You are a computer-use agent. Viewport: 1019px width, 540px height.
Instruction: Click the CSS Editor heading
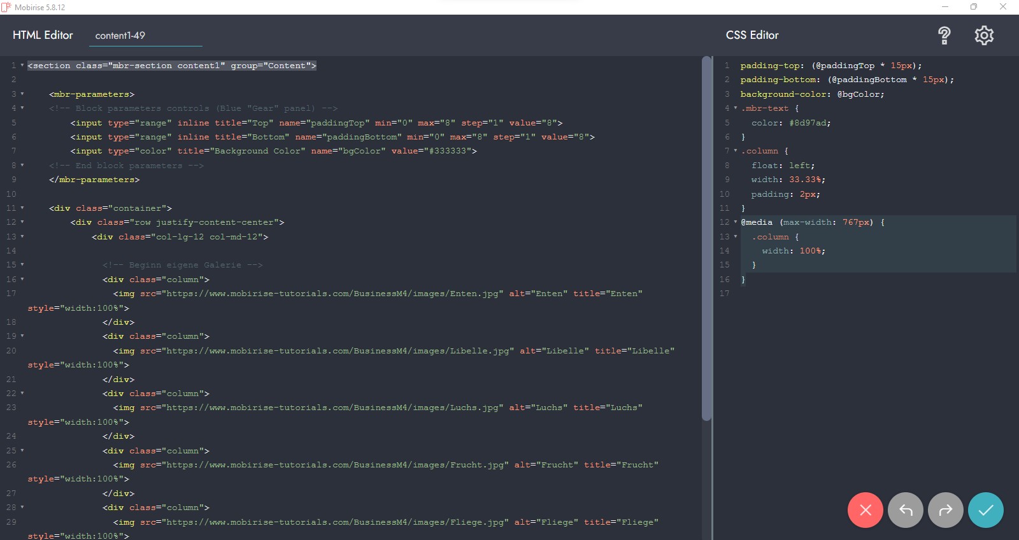coord(752,35)
